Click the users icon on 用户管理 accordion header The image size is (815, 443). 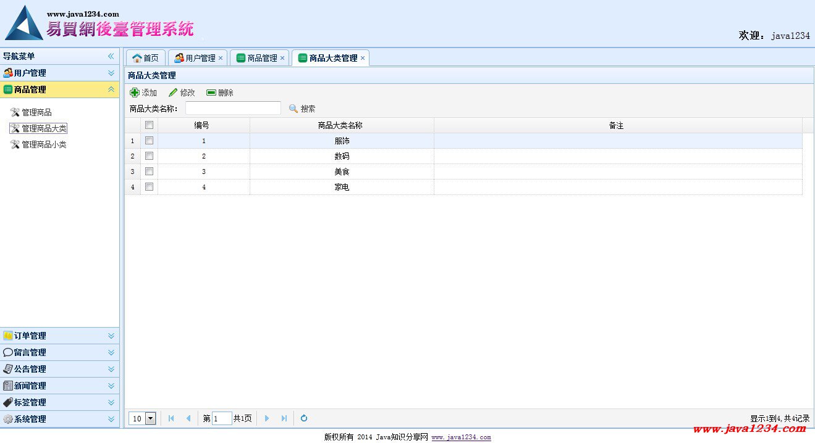pyautogui.click(x=8, y=73)
